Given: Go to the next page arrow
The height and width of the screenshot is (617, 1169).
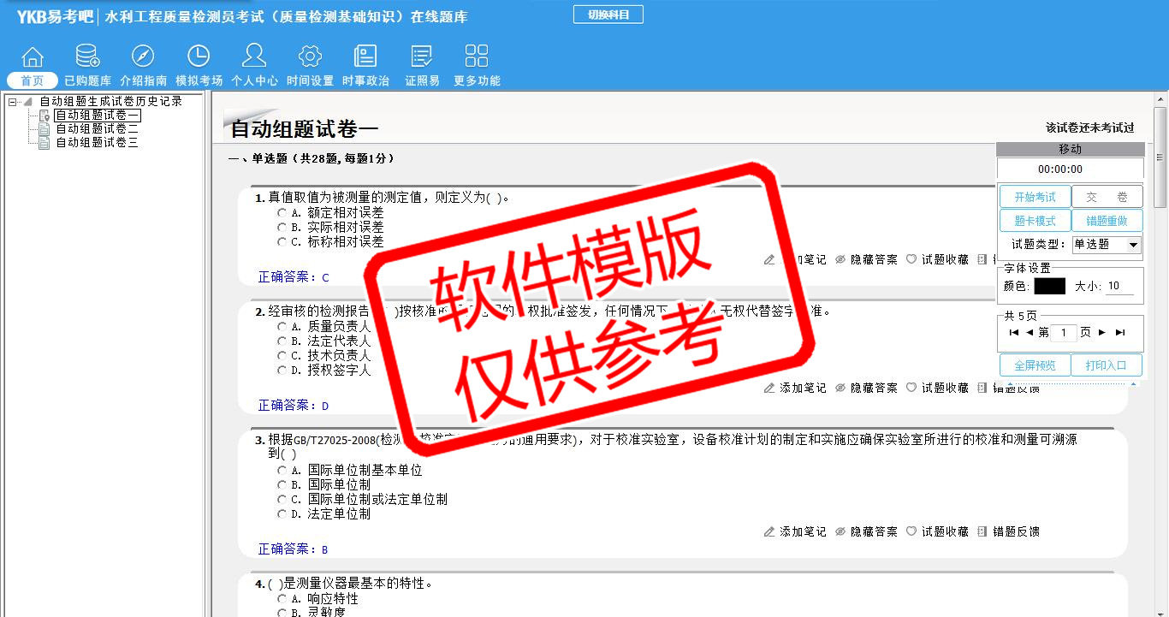Looking at the screenshot, I should 1102,332.
